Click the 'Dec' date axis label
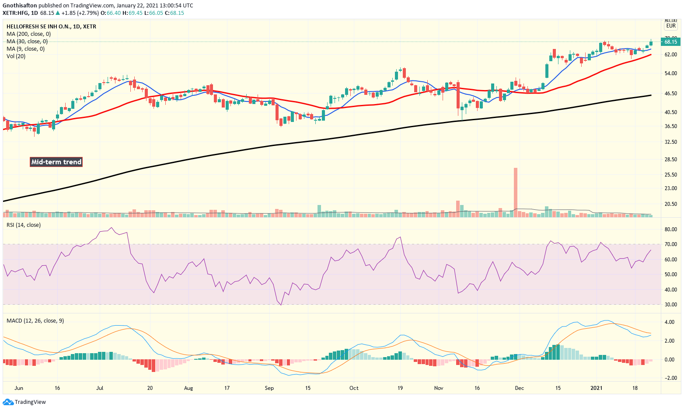The width and height of the screenshot is (684, 410). point(520,388)
